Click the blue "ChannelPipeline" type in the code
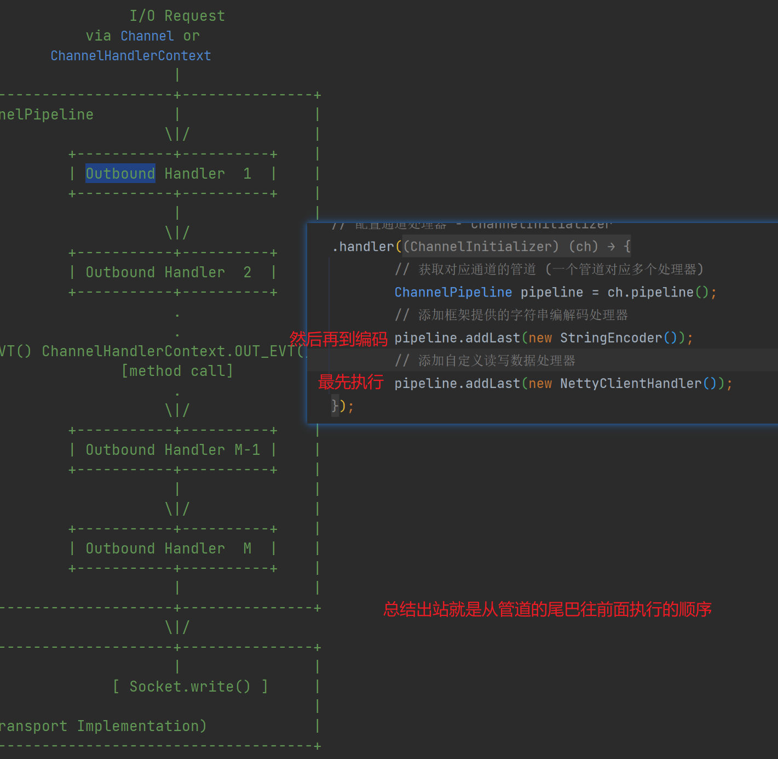778x759 pixels. pos(453,292)
